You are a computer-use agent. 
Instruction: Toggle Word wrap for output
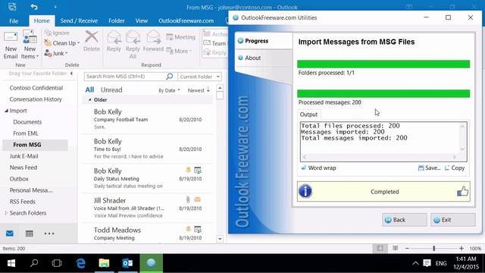(318, 168)
